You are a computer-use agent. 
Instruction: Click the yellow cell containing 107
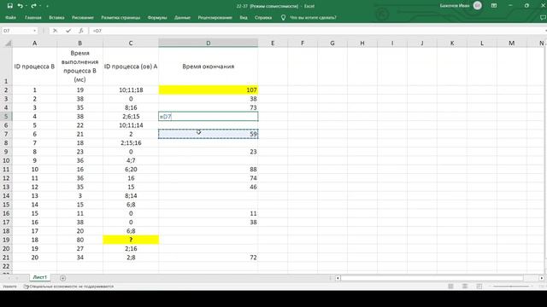[x=209, y=90]
